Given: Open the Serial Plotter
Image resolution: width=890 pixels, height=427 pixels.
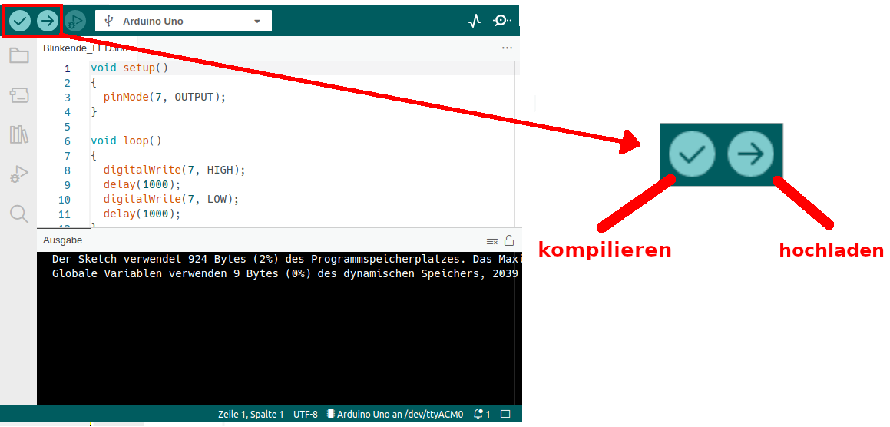Looking at the screenshot, I should (475, 21).
